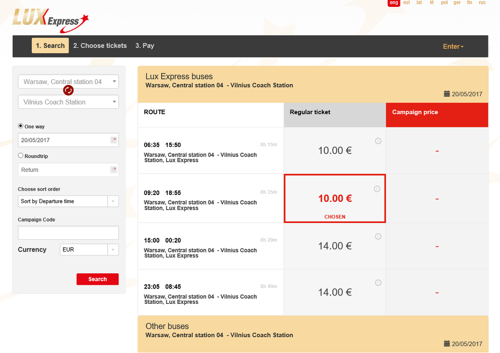Swap origin and destination with the red arrows icon
The height and width of the screenshot is (353, 500).
[68, 90]
